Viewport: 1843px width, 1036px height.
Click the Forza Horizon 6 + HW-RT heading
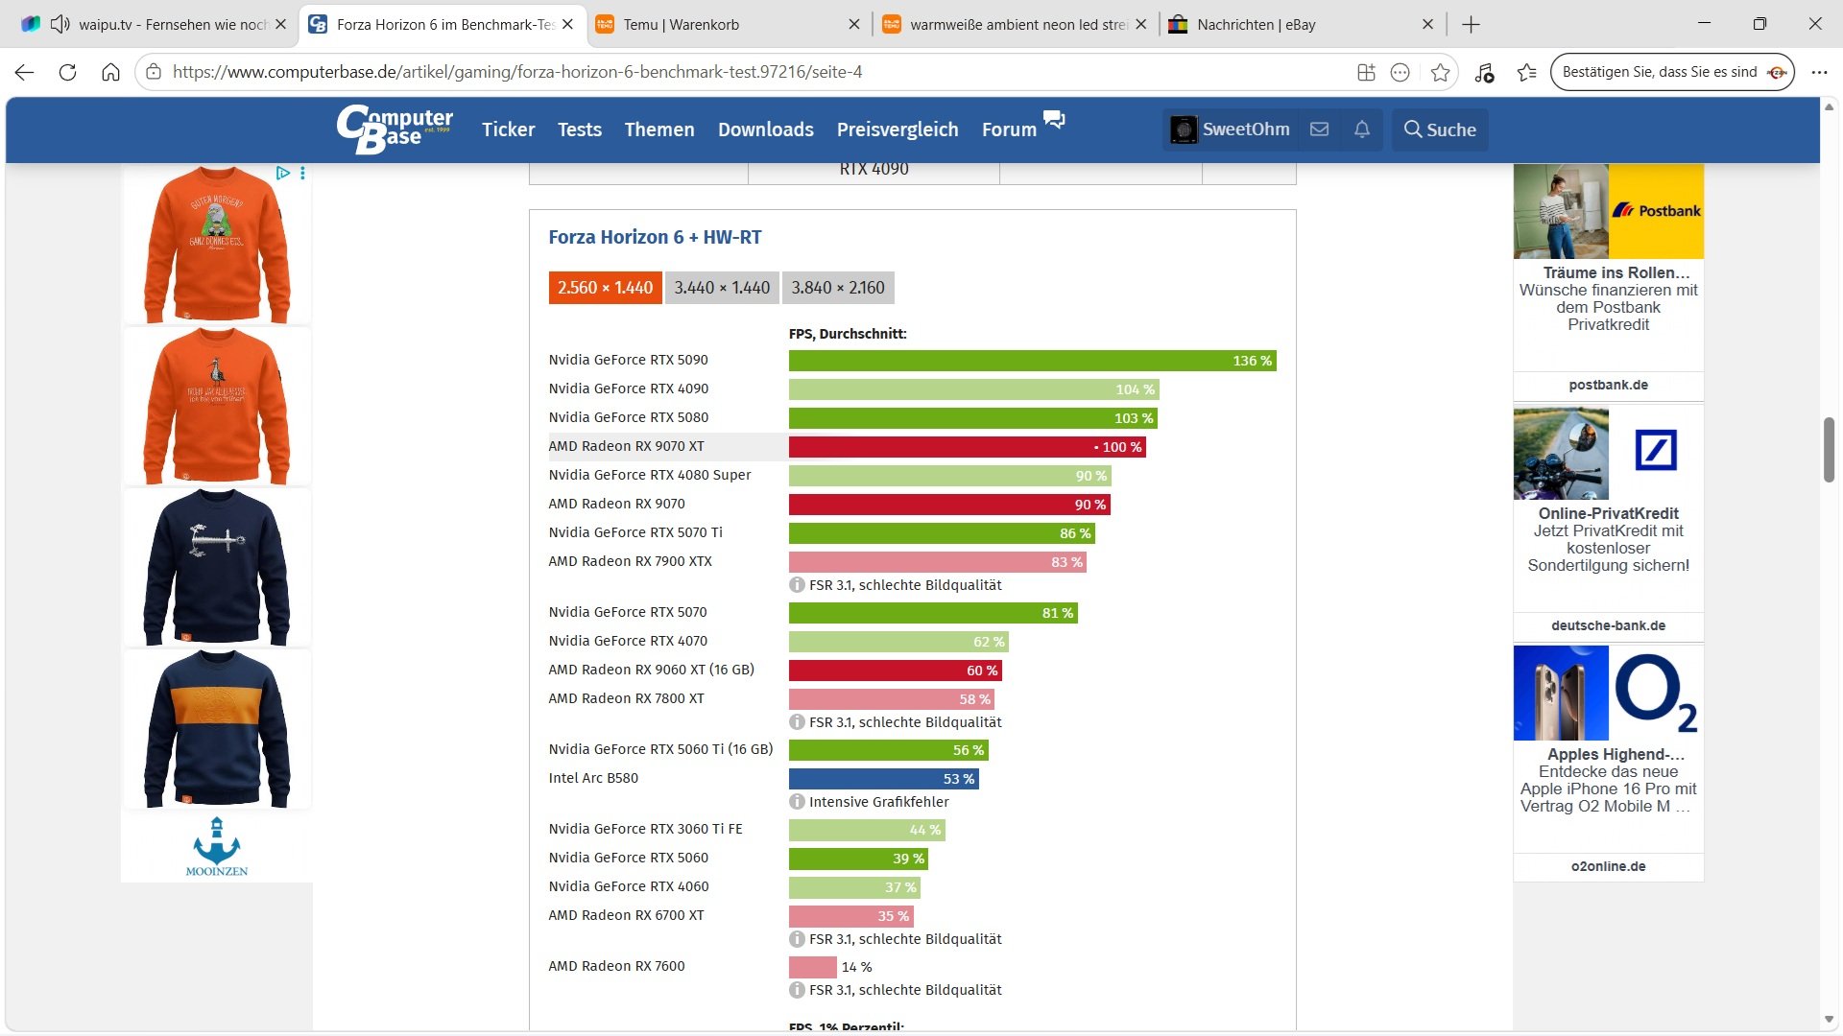655,237
